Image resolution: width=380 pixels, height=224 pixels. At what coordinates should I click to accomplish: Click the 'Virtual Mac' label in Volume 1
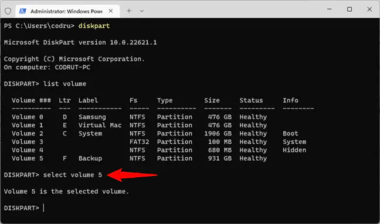pos(100,125)
